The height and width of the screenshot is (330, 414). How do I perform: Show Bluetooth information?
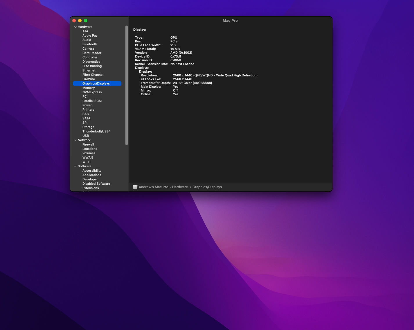(90, 44)
